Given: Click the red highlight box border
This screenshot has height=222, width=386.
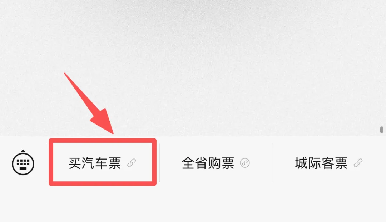Looking at the screenshot, I should pos(103,140).
